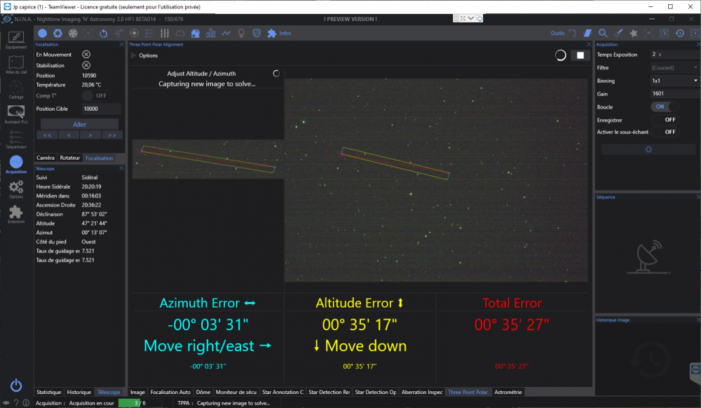Screen dimensions: 701x408
Task: Click the magnifier plate solve tool icon
Action: pos(603,33)
